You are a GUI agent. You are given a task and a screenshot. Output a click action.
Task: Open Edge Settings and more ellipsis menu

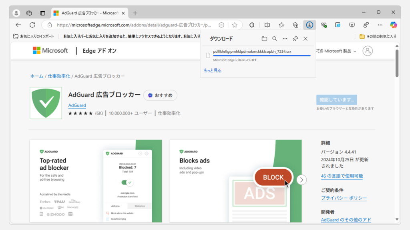pos(380,25)
